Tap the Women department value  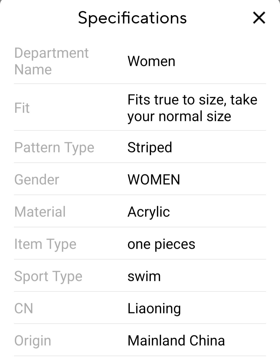pos(151,61)
